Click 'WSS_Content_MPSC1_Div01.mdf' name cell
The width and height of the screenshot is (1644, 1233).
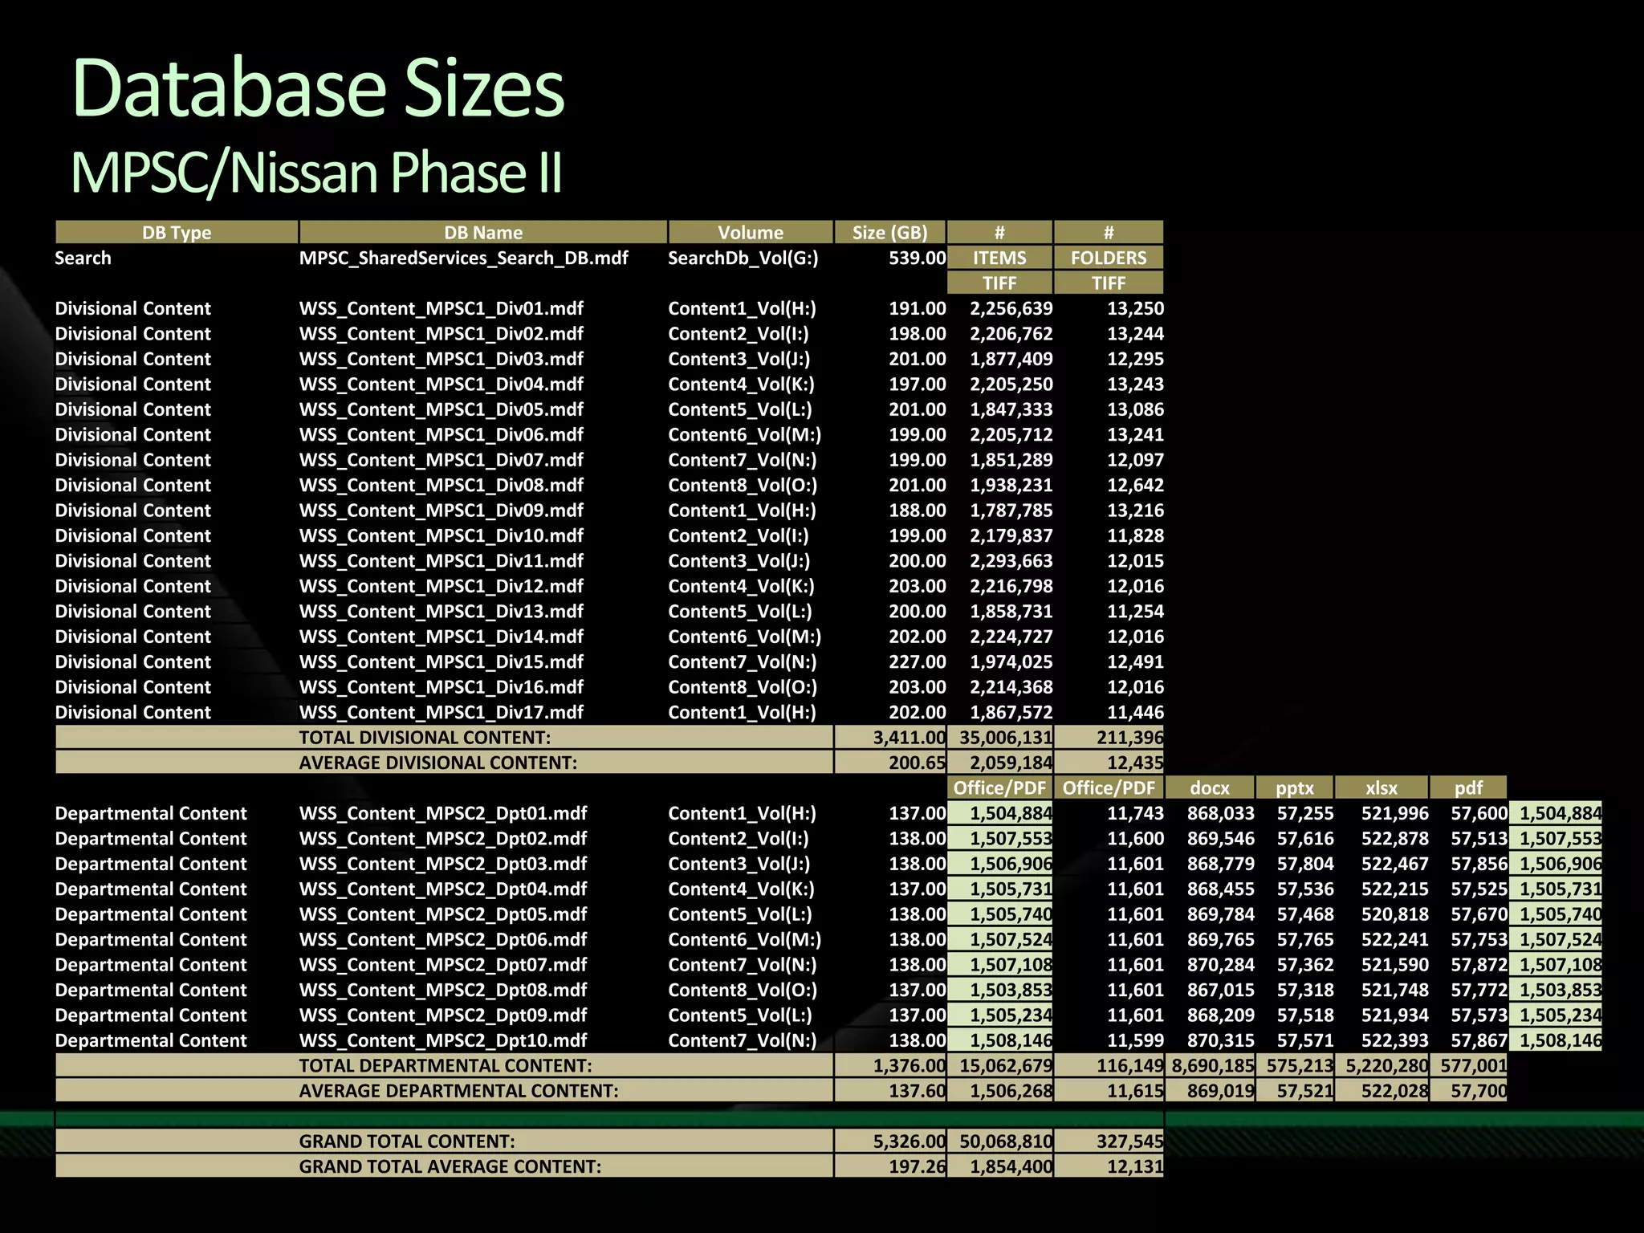pyautogui.click(x=442, y=308)
